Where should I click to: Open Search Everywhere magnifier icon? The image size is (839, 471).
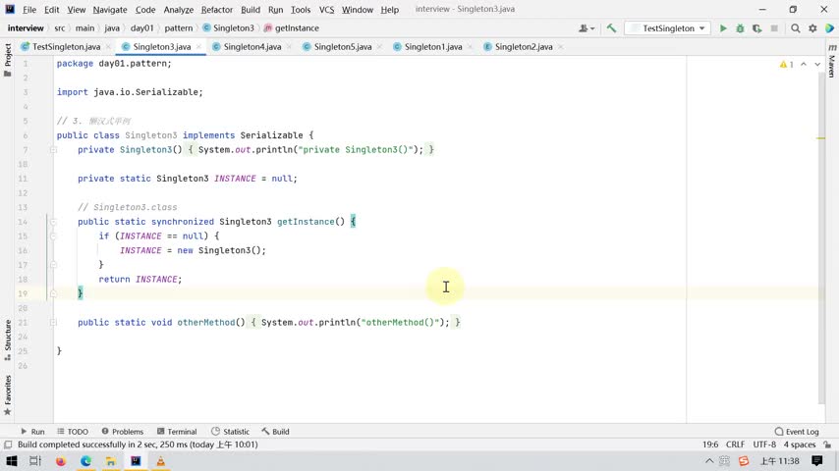[x=796, y=28]
